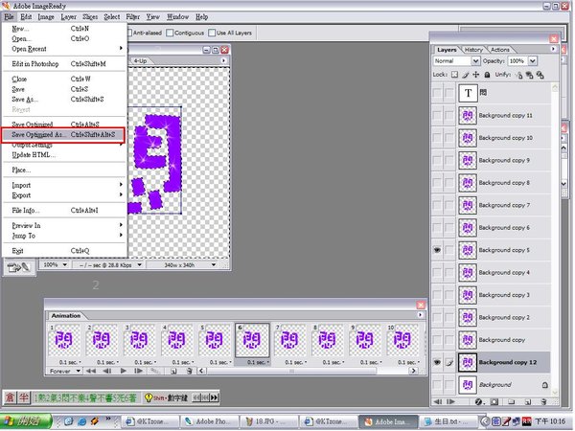Toggle the Contiguous checkbox
The image size is (575, 431).
[170, 33]
